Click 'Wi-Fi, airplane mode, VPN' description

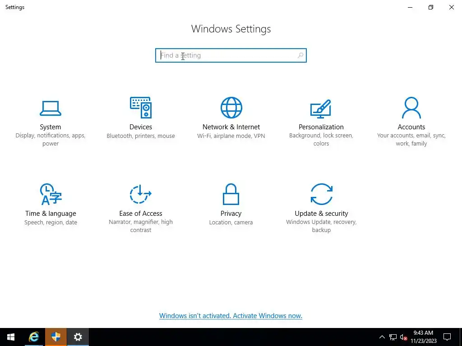pos(231,136)
